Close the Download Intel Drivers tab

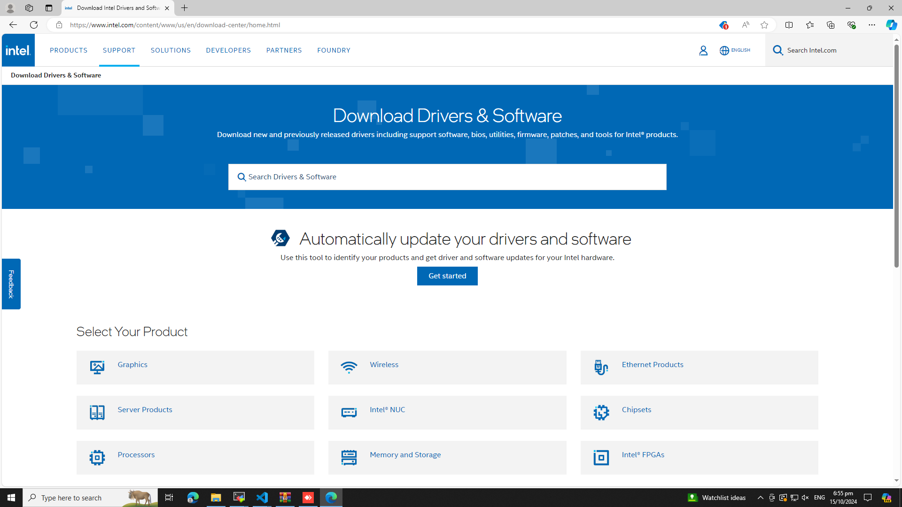(x=167, y=8)
